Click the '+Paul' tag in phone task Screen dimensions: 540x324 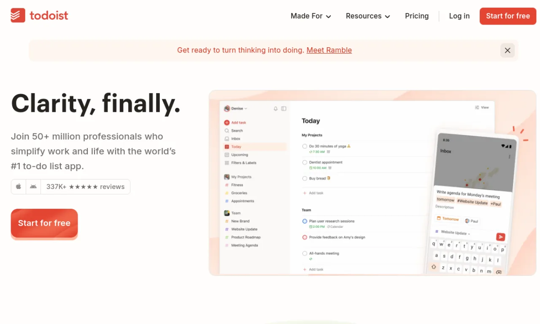496,204
